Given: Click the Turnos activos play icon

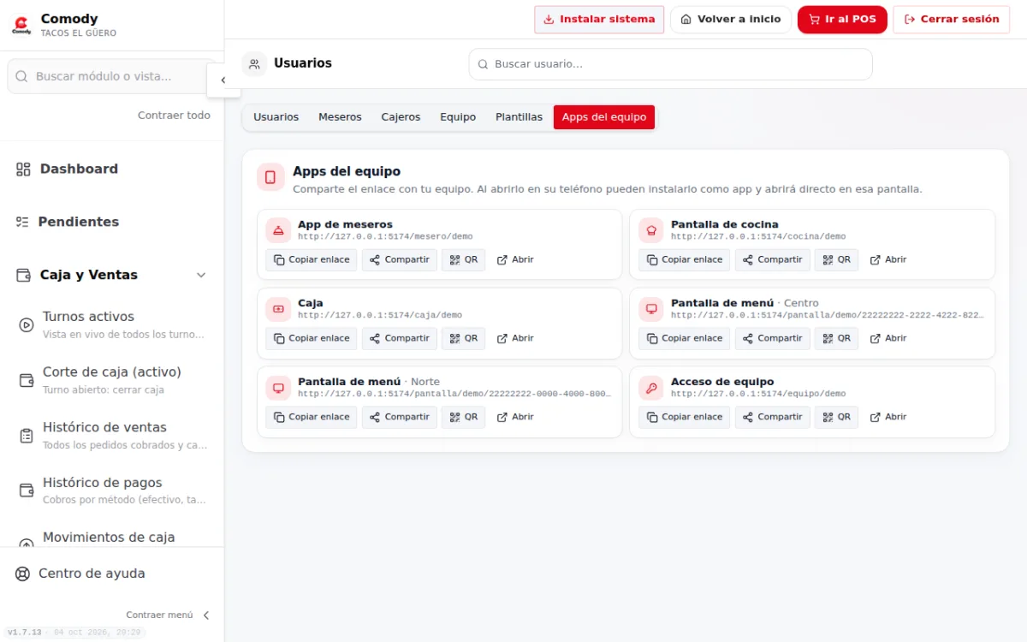Looking at the screenshot, I should tap(27, 324).
